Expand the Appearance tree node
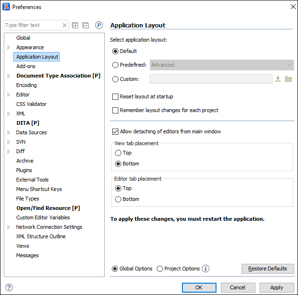Image resolution: width=298 pixels, height=295 pixels. 9,47
